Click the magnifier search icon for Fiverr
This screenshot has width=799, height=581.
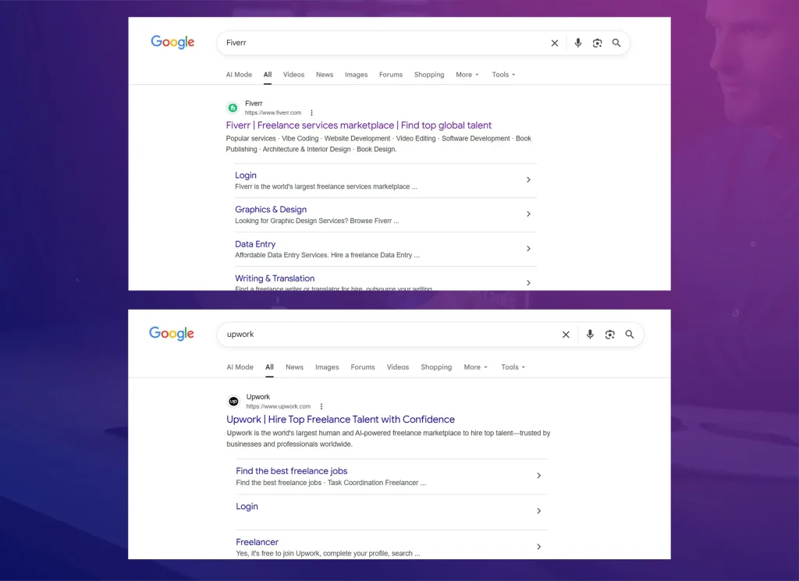(x=616, y=43)
